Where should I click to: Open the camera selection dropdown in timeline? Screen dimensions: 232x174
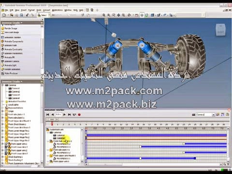point(213,115)
